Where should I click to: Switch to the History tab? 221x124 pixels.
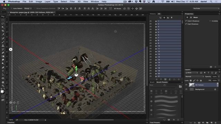[153, 14]
